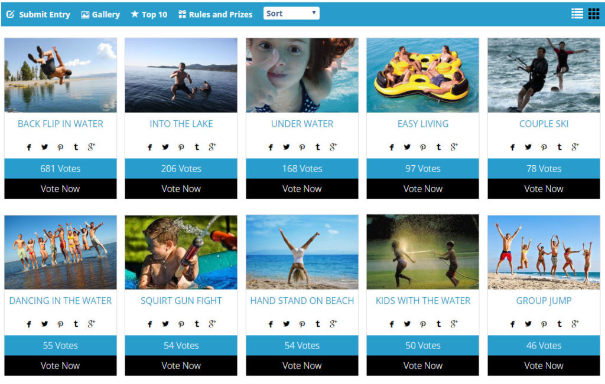Open the Easy Living title link
Image resolution: width=605 pixels, height=384 pixels.
(x=423, y=124)
